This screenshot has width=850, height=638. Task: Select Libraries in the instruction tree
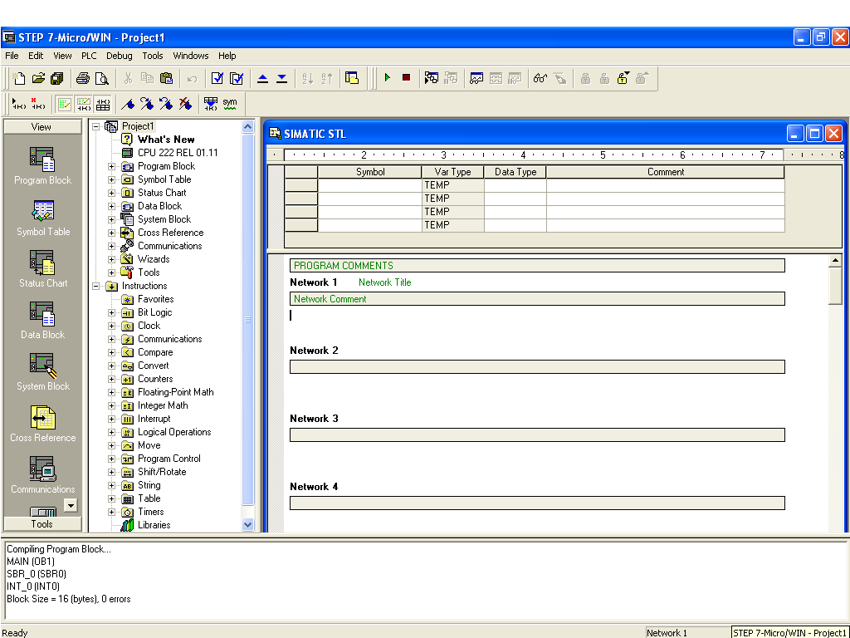(x=154, y=525)
